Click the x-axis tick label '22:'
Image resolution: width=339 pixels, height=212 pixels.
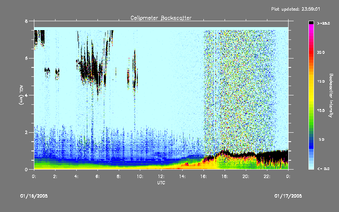point(267,176)
